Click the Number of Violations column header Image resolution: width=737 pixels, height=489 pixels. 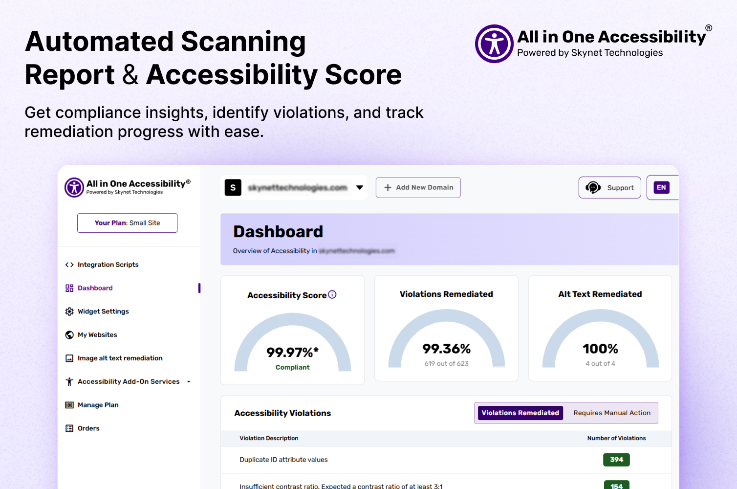(x=616, y=438)
